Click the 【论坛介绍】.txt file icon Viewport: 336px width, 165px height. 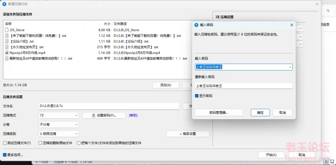click(x=7, y=42)
